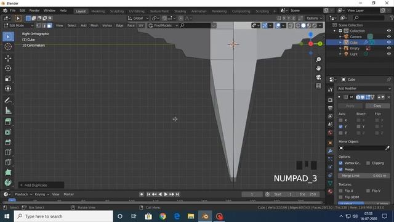Open the Vertex menu
394x222 pixels.
(107, 25)
